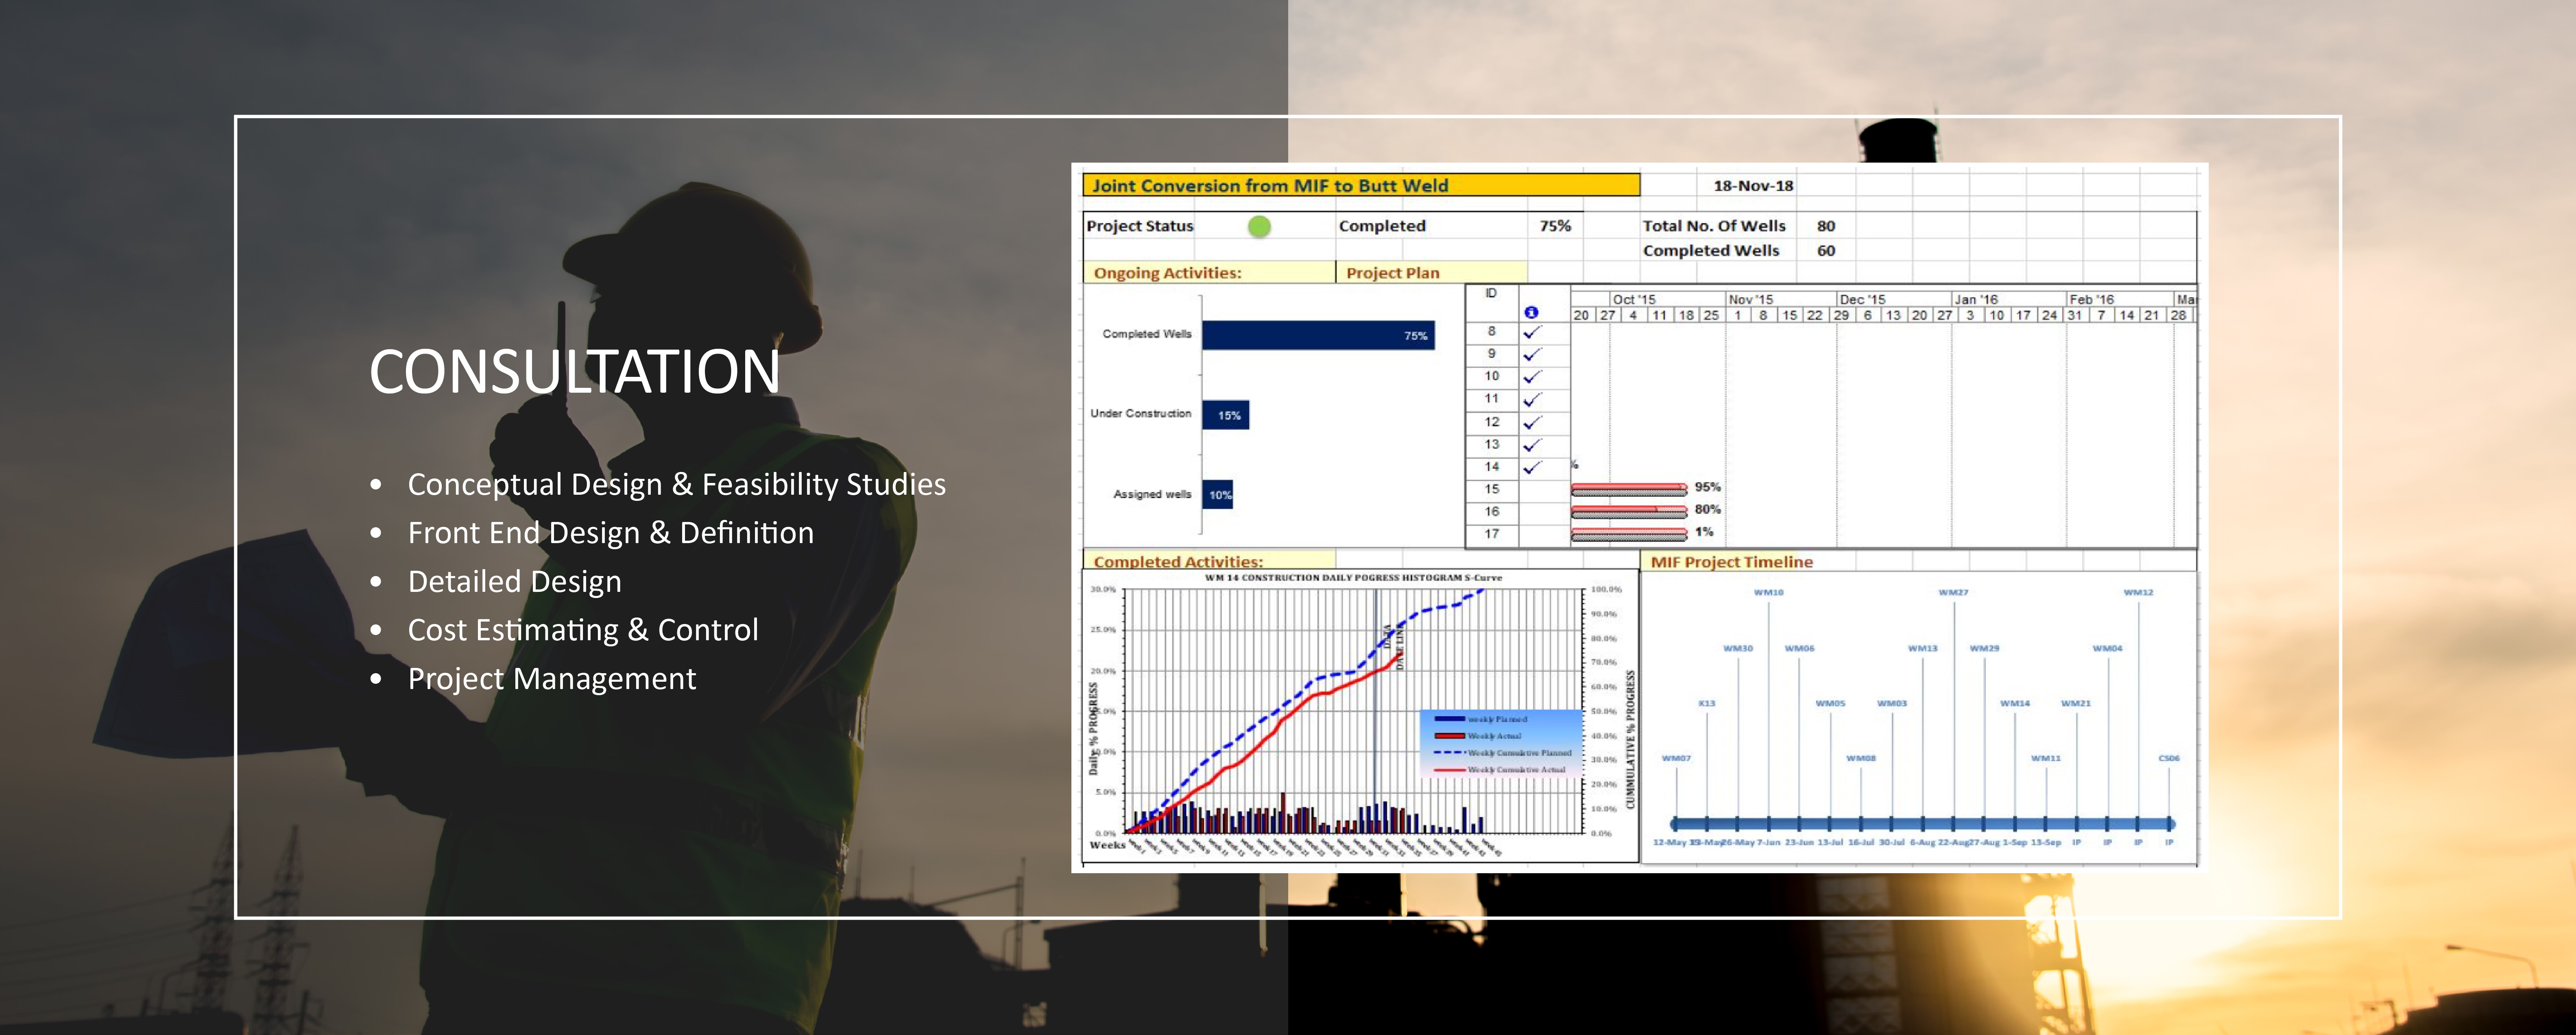Click the WM10 timeline marker
Screen dimensions: 2576x1035
coord(1768,592)
